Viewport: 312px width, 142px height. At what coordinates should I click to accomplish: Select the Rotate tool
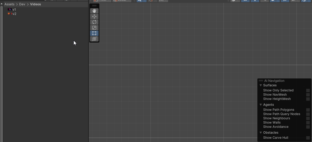94,22
